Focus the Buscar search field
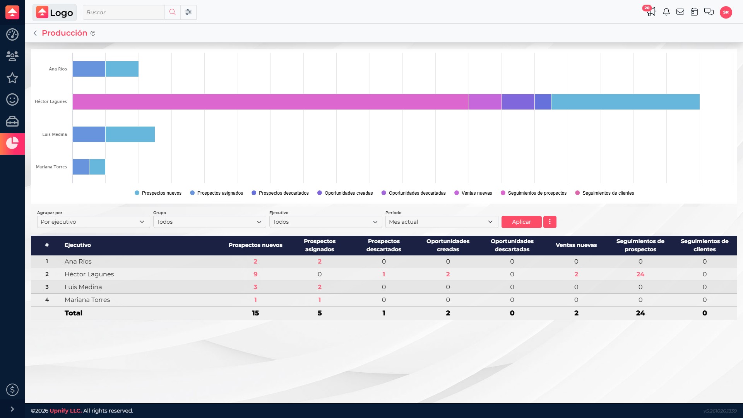The image size is (743, 418). coord(124,12)
